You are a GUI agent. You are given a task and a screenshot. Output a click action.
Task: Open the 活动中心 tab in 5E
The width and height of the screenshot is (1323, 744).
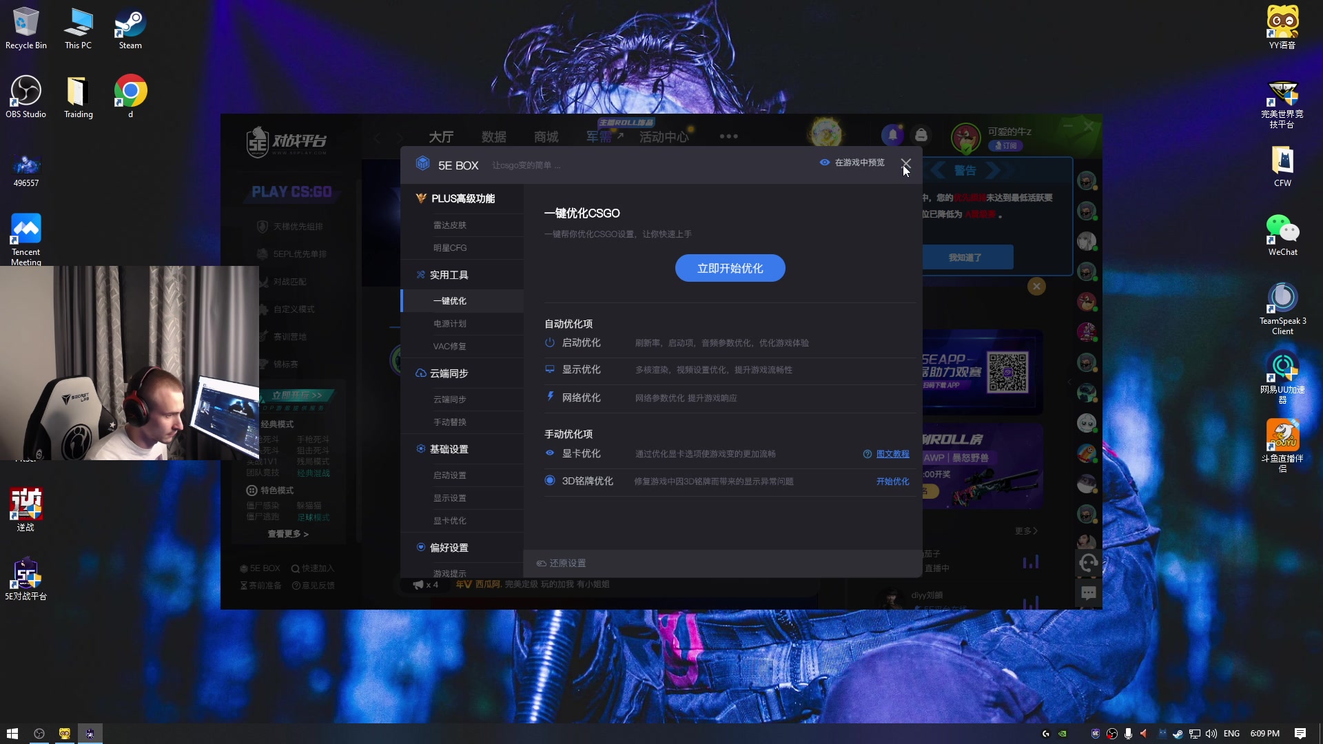tap(664, 137)
